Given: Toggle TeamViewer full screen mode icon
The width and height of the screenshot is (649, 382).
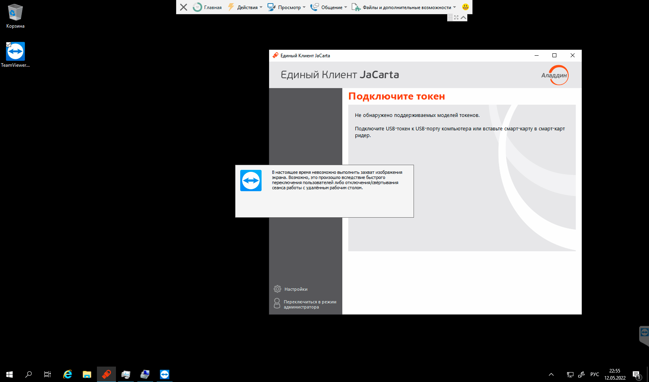Looking at the screenshot, I should [x=456, y=18].
